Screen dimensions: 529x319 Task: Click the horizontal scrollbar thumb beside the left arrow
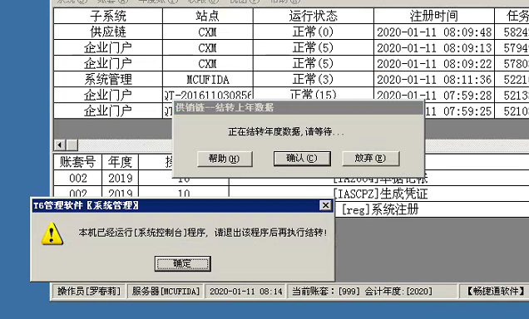tap(72, 145)
